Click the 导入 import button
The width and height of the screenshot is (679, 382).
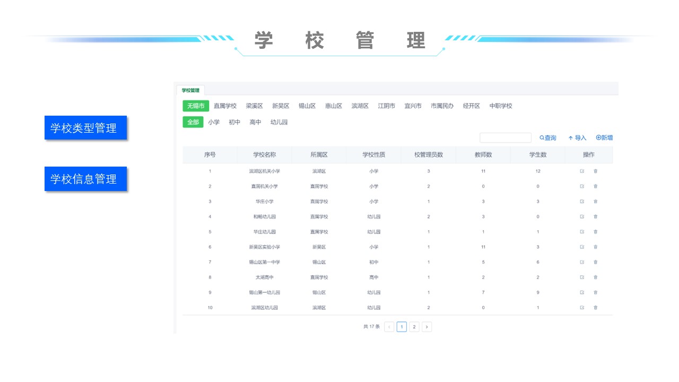coord(577,138)
